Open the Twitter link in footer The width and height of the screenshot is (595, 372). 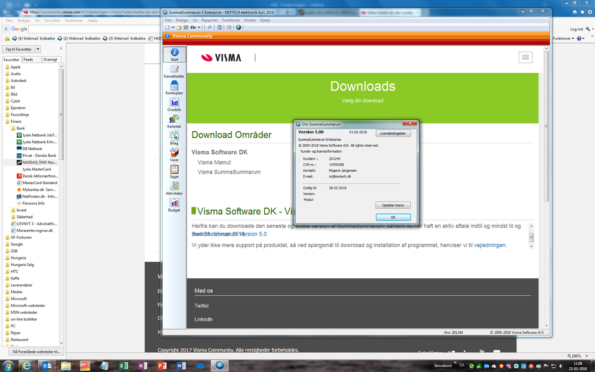pos(202,306)
